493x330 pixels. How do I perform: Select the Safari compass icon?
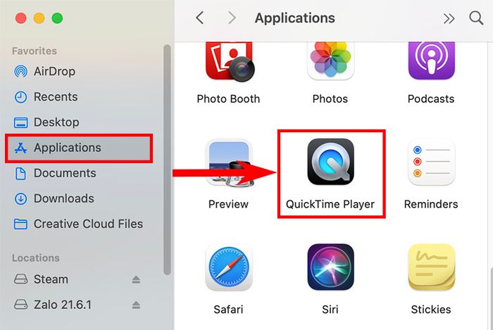click(x=229, y=267)
